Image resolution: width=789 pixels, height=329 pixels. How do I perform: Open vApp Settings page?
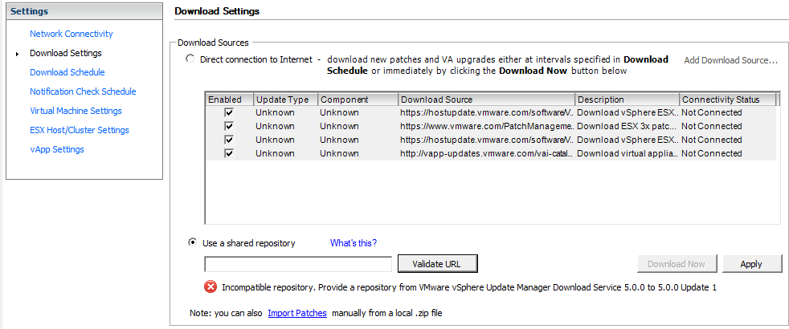(x=57, y=149)
